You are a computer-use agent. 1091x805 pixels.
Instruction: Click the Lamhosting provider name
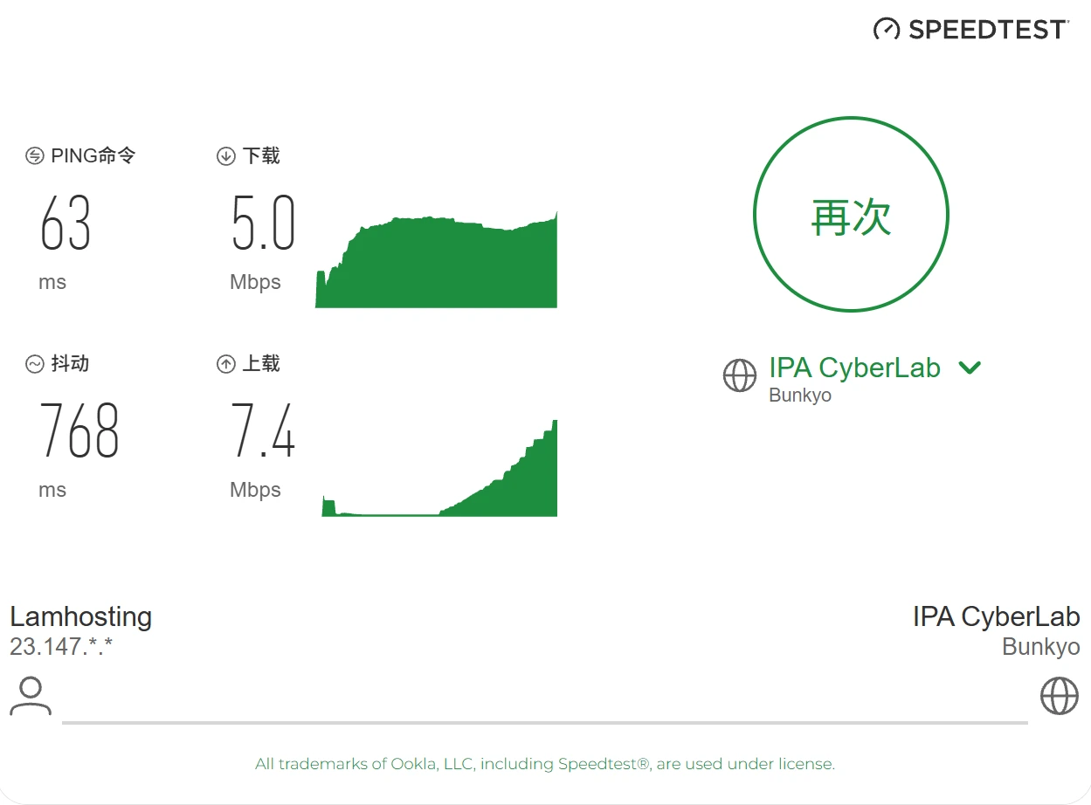[x=81, y=616]
